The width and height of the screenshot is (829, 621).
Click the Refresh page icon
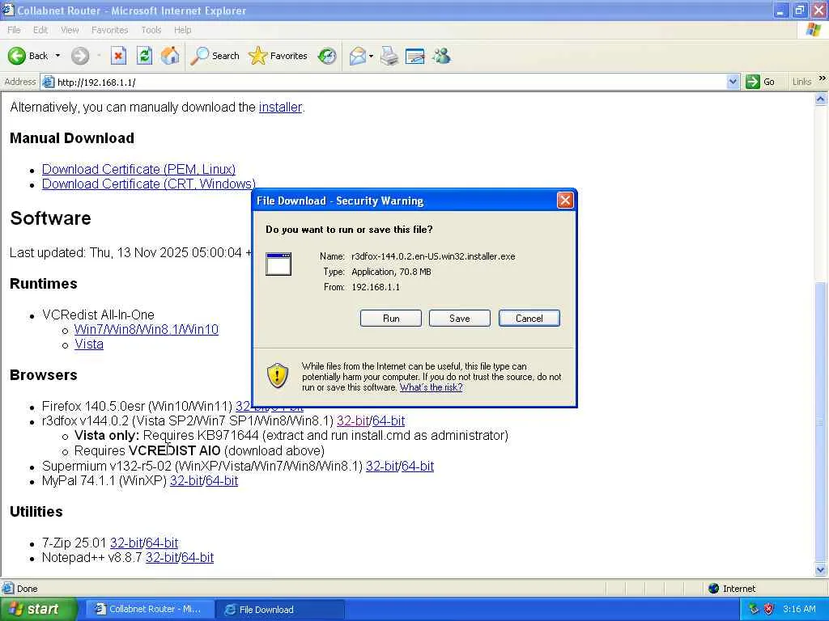(x=144, y=56)
